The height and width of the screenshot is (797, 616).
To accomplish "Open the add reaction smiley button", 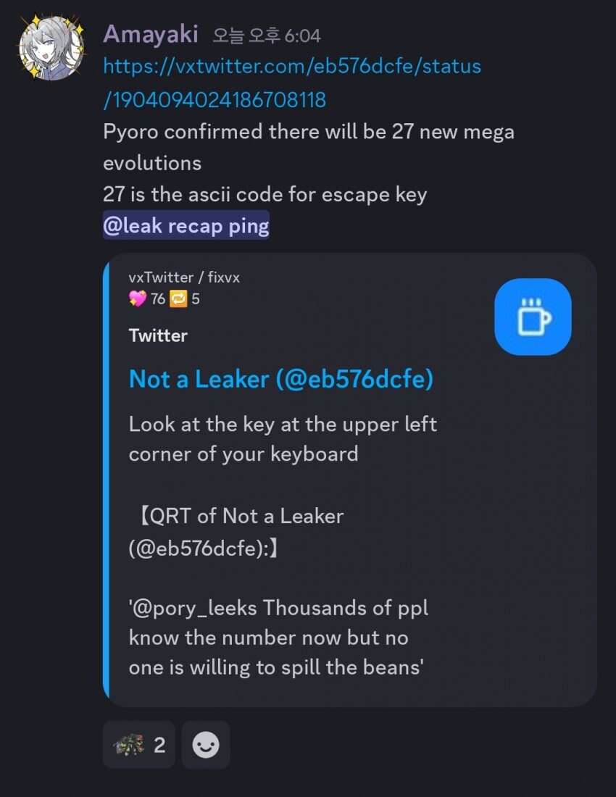I will point(206,744).
